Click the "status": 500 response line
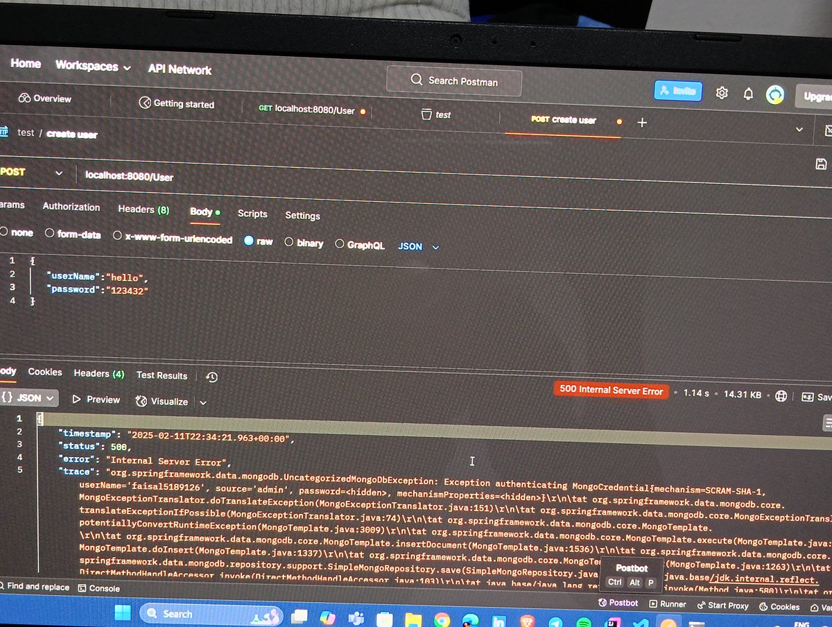 [x=96, y=447]
